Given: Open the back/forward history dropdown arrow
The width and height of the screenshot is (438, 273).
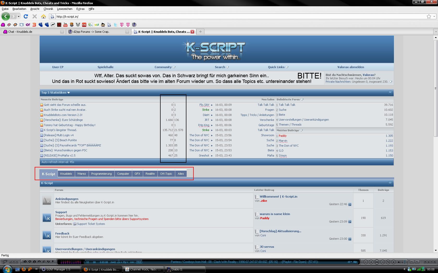Looking at the screenshot, I should click(x=19, y=16).
